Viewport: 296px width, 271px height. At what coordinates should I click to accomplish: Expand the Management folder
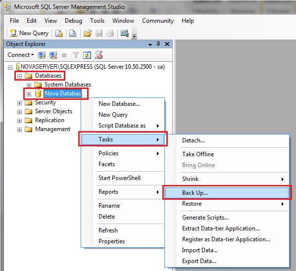[19, 130]
